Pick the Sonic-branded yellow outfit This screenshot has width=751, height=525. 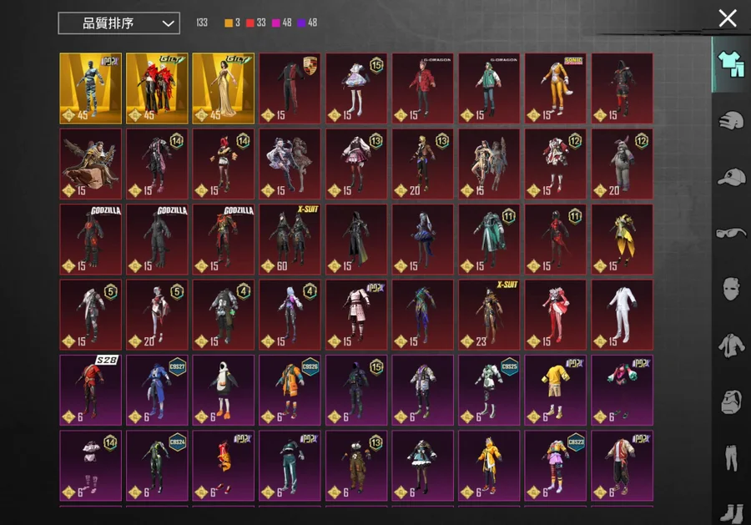click(x=555, y=88)
